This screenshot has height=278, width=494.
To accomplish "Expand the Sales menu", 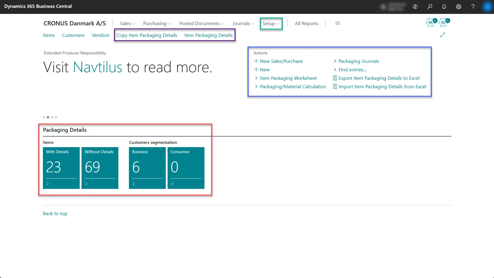I will (127, 23).
